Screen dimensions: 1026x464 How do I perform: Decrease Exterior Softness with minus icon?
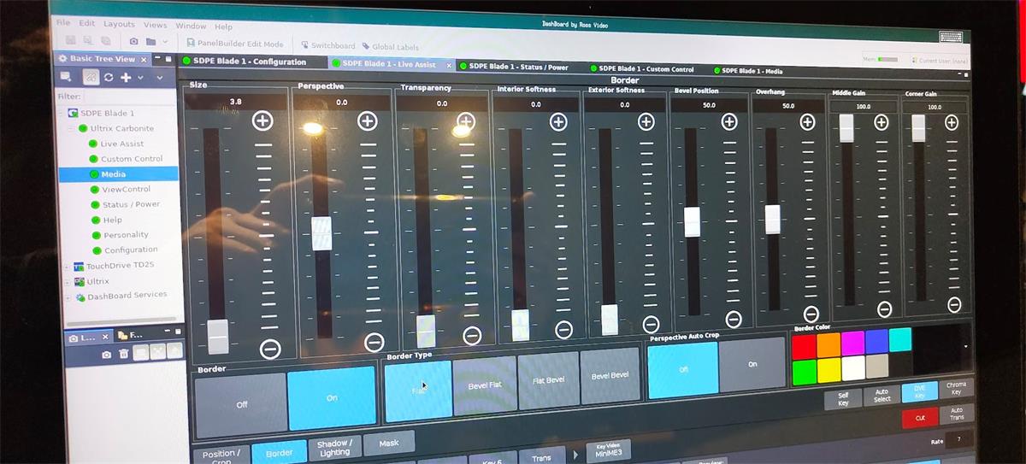(x=651, y=325)
